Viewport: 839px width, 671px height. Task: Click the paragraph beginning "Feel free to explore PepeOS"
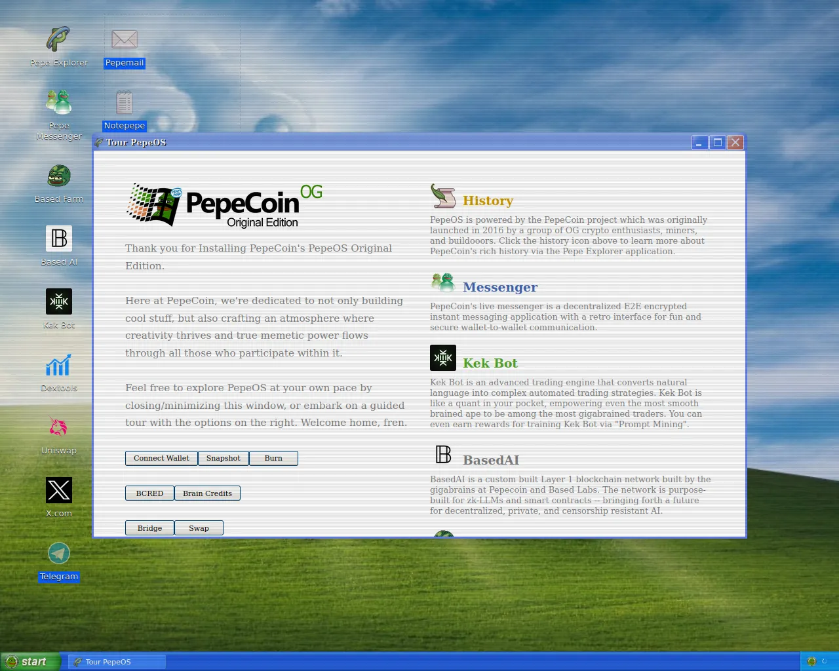tap(266, 405)
